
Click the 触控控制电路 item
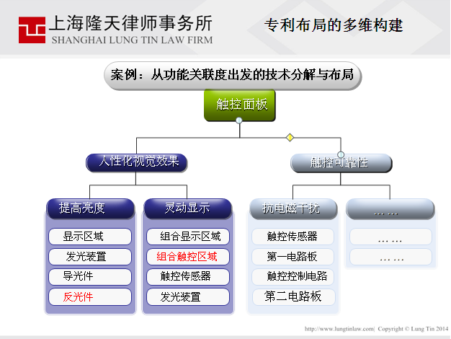point(293,276)
